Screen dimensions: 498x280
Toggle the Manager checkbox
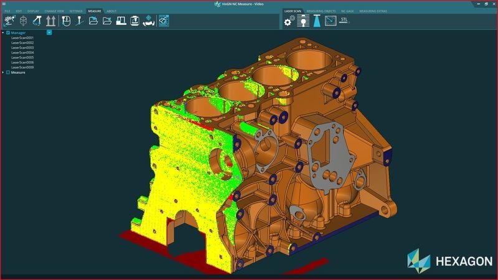[8, 32]
